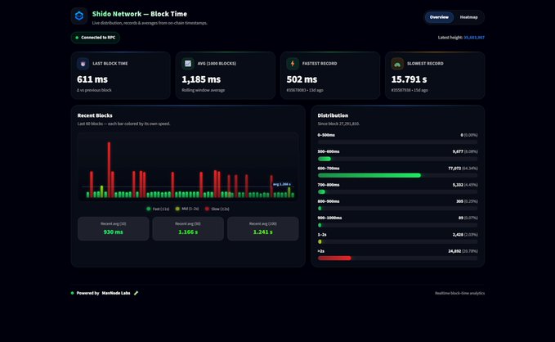Click the chart icon on Avg (1000 Blocks) card
This screenshot has height=342, width=555.
[x=188, y=64]
